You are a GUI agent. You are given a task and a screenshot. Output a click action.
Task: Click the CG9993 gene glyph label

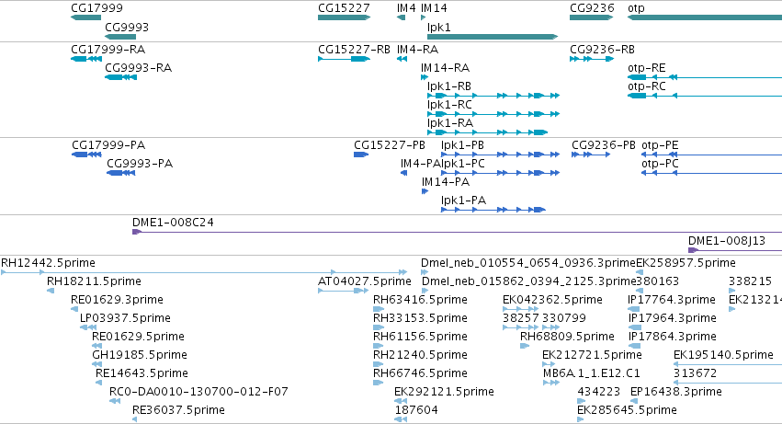point(127,27)
